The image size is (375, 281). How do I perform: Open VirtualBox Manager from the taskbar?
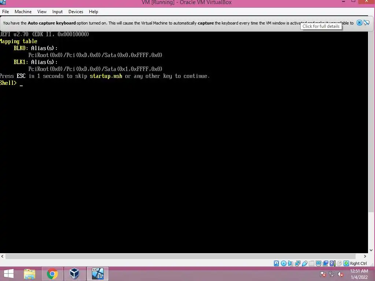pyautogui.click(x=74, y=274)
